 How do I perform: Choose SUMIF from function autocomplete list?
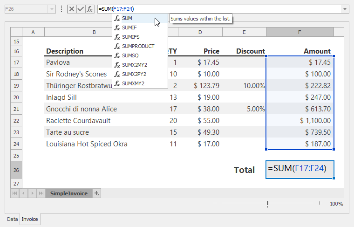pyautogui.click(x=129, y=28)
